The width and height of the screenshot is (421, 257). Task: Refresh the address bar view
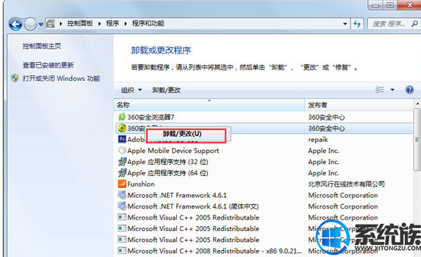coord(357,24)
